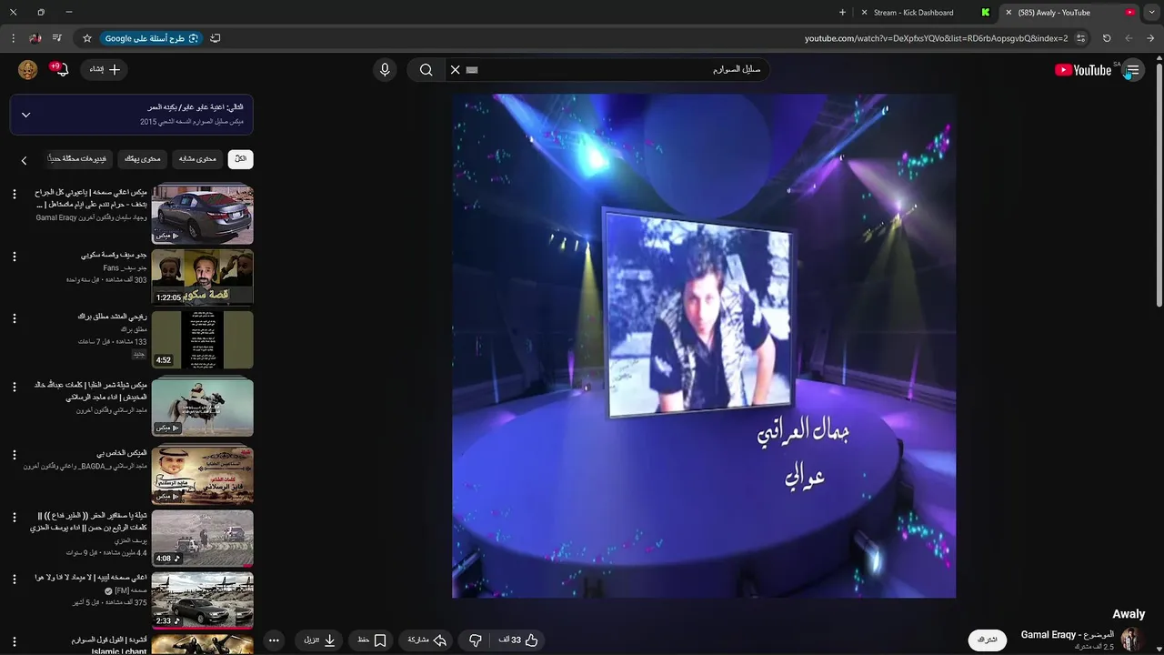
Task: Open a new browser tab
Action: click(x=842, y=13)
